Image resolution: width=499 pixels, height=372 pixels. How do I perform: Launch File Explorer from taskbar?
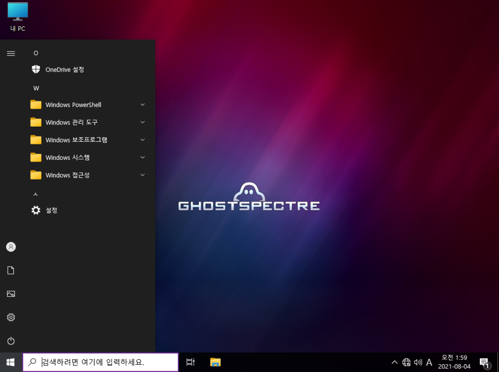(x=215, y=362)
